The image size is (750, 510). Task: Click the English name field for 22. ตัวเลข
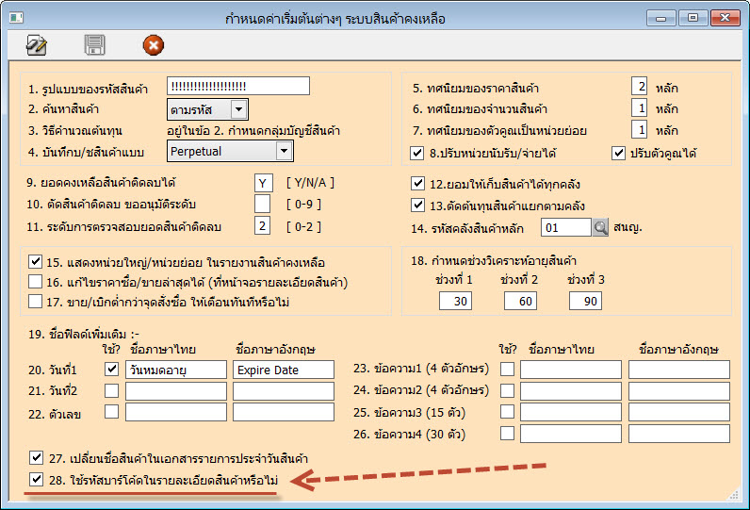point(284,412)
